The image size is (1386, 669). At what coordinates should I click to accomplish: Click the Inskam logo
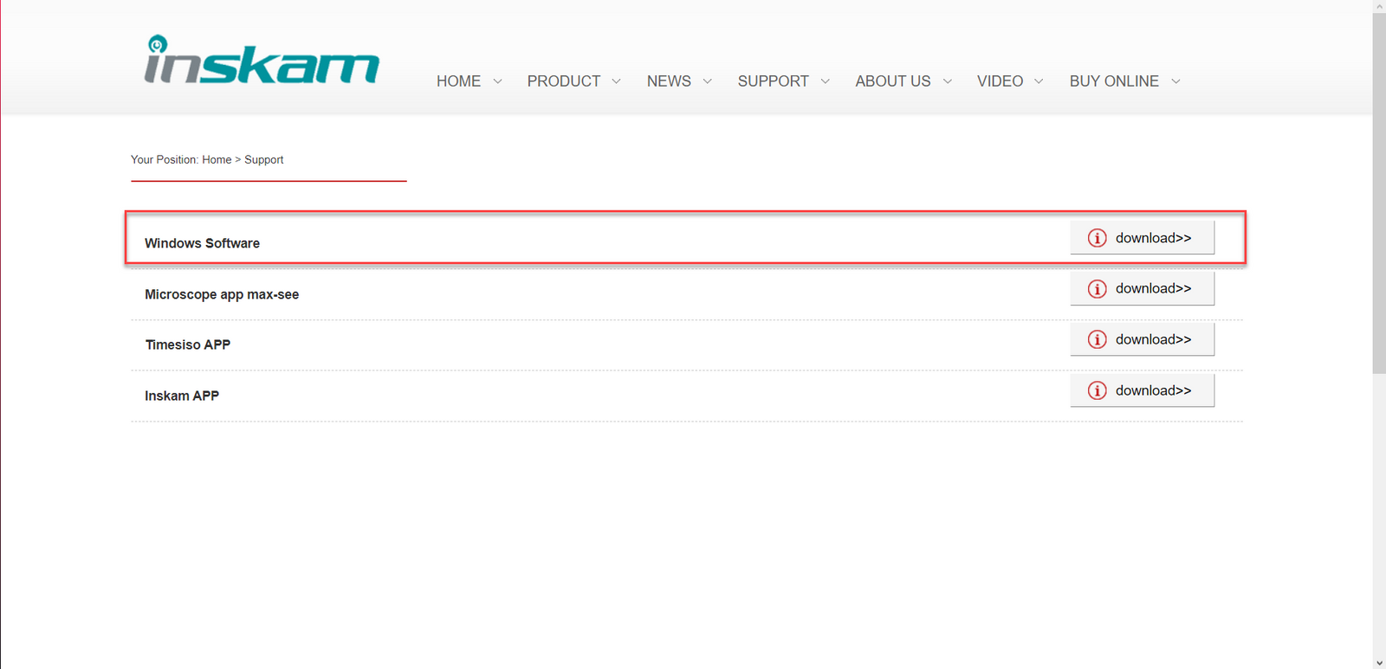click(262, 60)
